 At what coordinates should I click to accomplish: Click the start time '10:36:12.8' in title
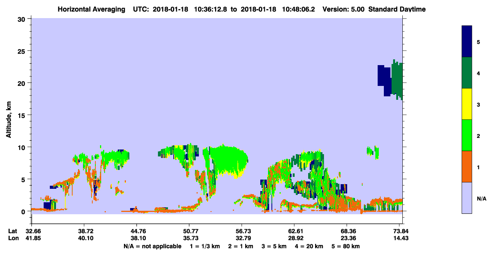click(210, 9)
